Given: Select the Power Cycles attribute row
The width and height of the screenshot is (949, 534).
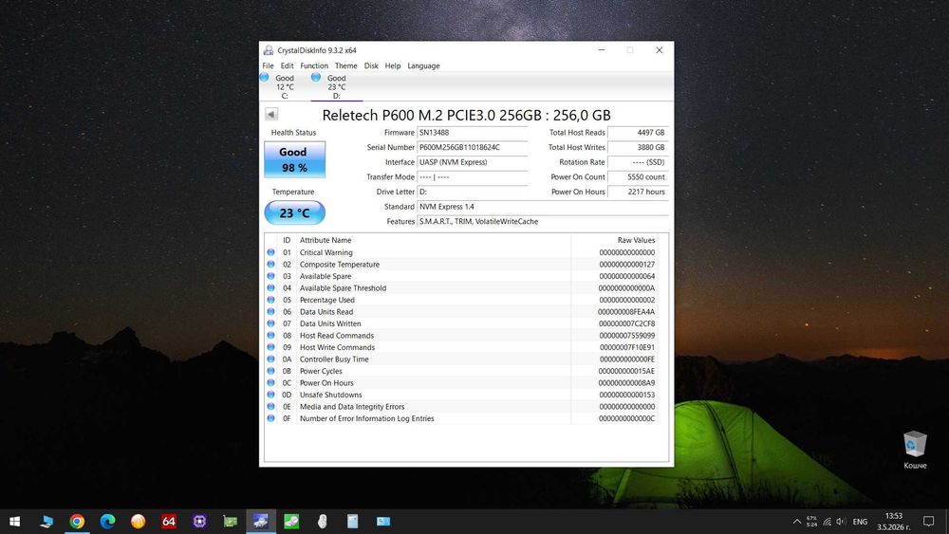Looking at the screenshot, I should 461,371.
